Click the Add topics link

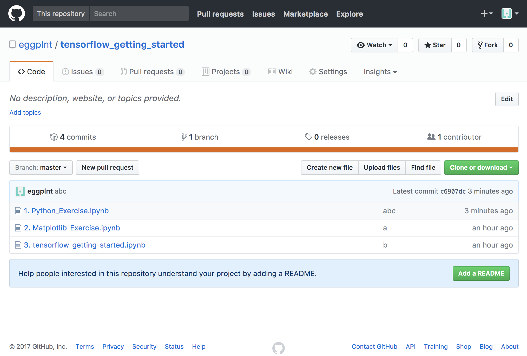pyautogui.click(x=25, y=112)
